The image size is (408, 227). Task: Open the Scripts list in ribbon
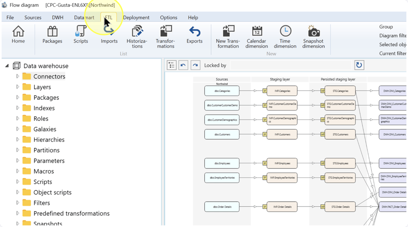click(81, 34)
